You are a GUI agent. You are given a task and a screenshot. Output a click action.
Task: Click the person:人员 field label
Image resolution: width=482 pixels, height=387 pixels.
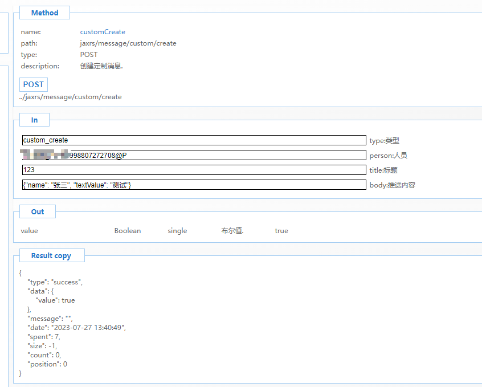point(388,156)
